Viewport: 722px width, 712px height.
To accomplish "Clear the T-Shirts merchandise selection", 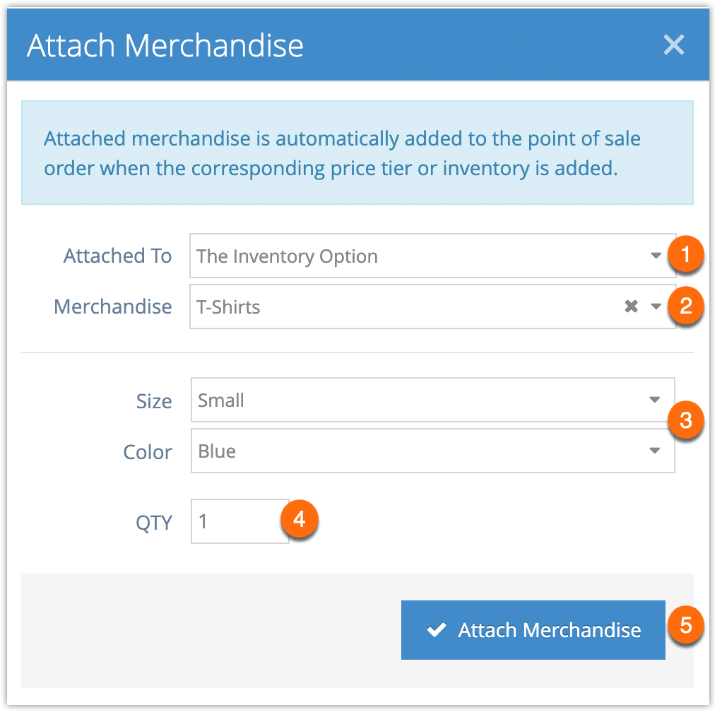I will pos(632,306).
